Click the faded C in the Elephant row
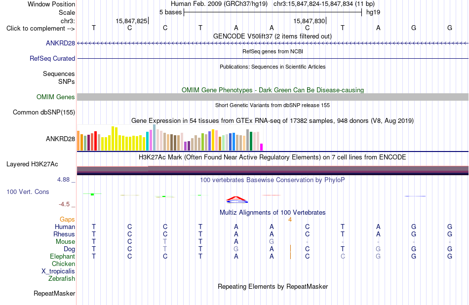 (x=343, y=256)
